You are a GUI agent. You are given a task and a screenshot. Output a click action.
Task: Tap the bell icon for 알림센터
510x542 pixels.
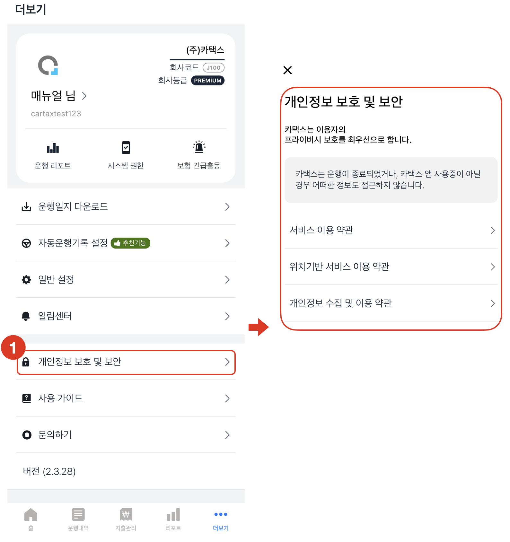[x=26, y=316]
